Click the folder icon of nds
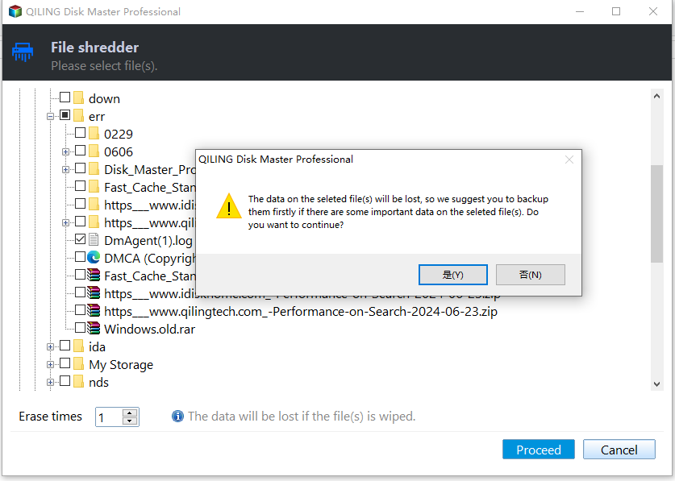The height and width of the screenshot is (481, 675). 78,382
